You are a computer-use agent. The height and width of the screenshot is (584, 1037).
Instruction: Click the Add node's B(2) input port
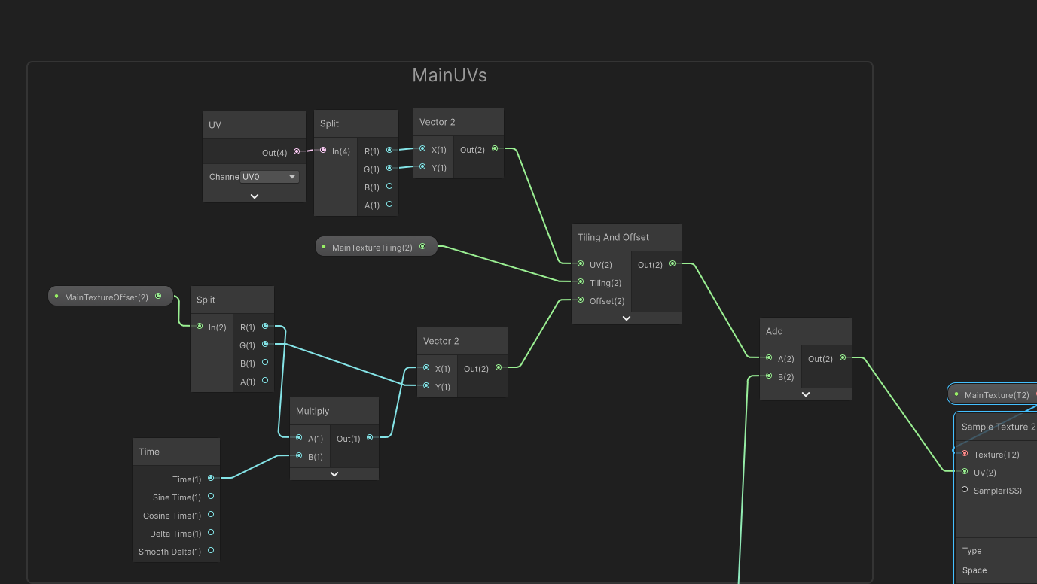(x=769, y=376)
